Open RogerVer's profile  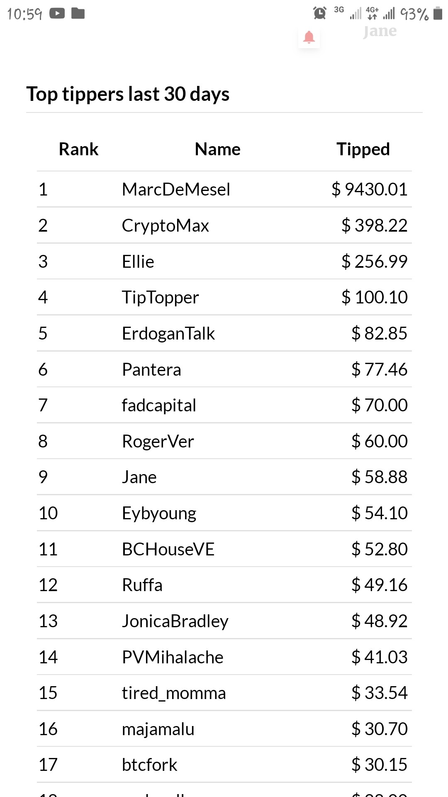[x=158, y=441]
